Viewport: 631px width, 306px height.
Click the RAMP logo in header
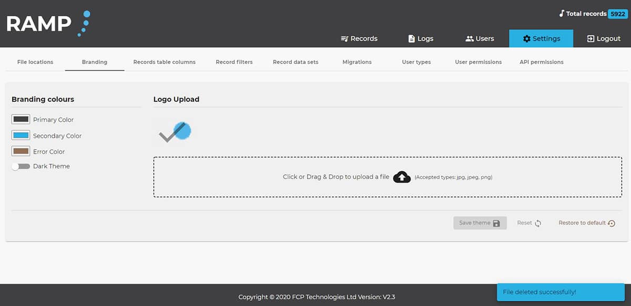(47, 24)
